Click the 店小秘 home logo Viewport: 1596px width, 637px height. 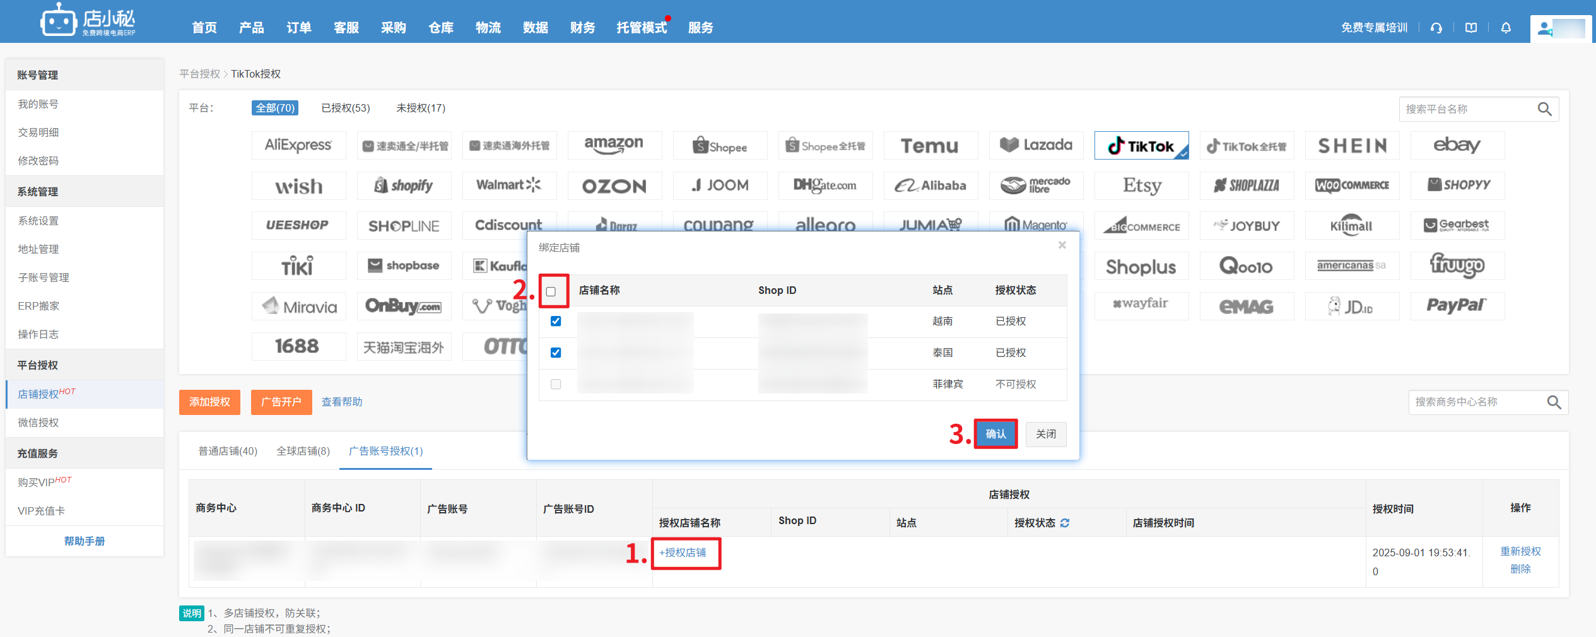88,22
